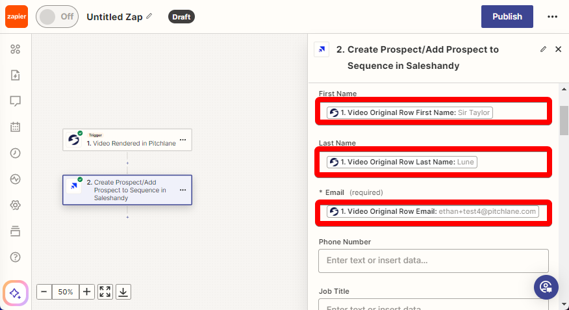Fit the Zap canvas to view

click(105, 292)
